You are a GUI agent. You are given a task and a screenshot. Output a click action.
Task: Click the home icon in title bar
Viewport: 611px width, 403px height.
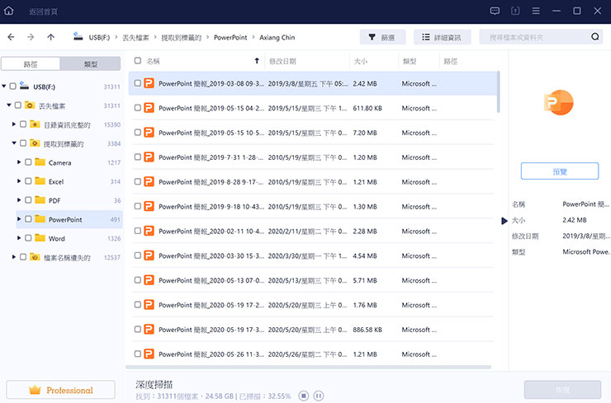pos(10,11)
